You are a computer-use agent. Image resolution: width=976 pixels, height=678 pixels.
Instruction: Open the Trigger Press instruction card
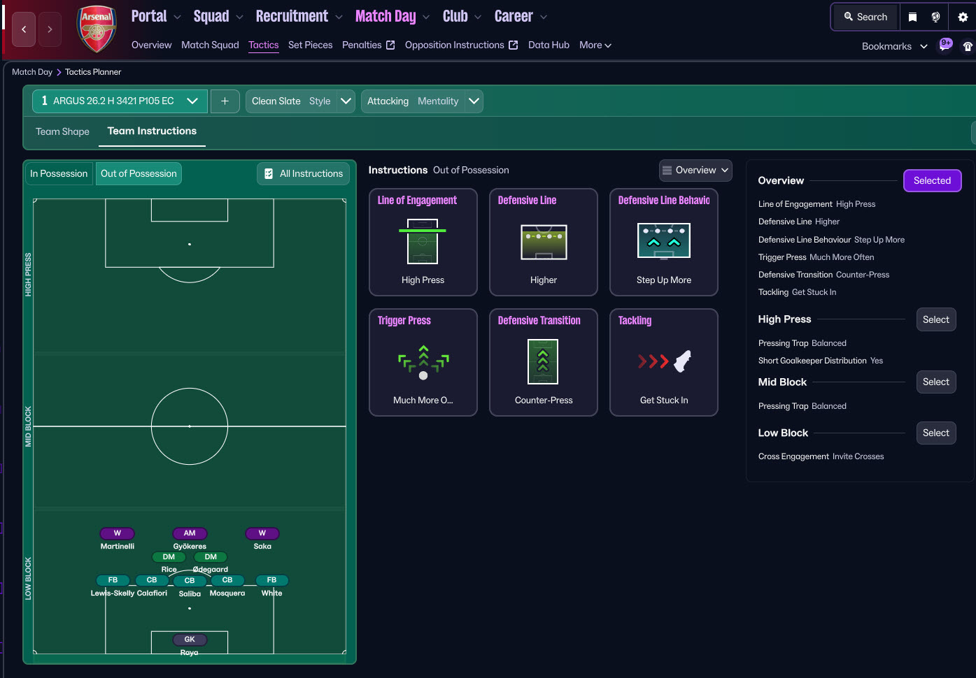(x=423, y=362)
